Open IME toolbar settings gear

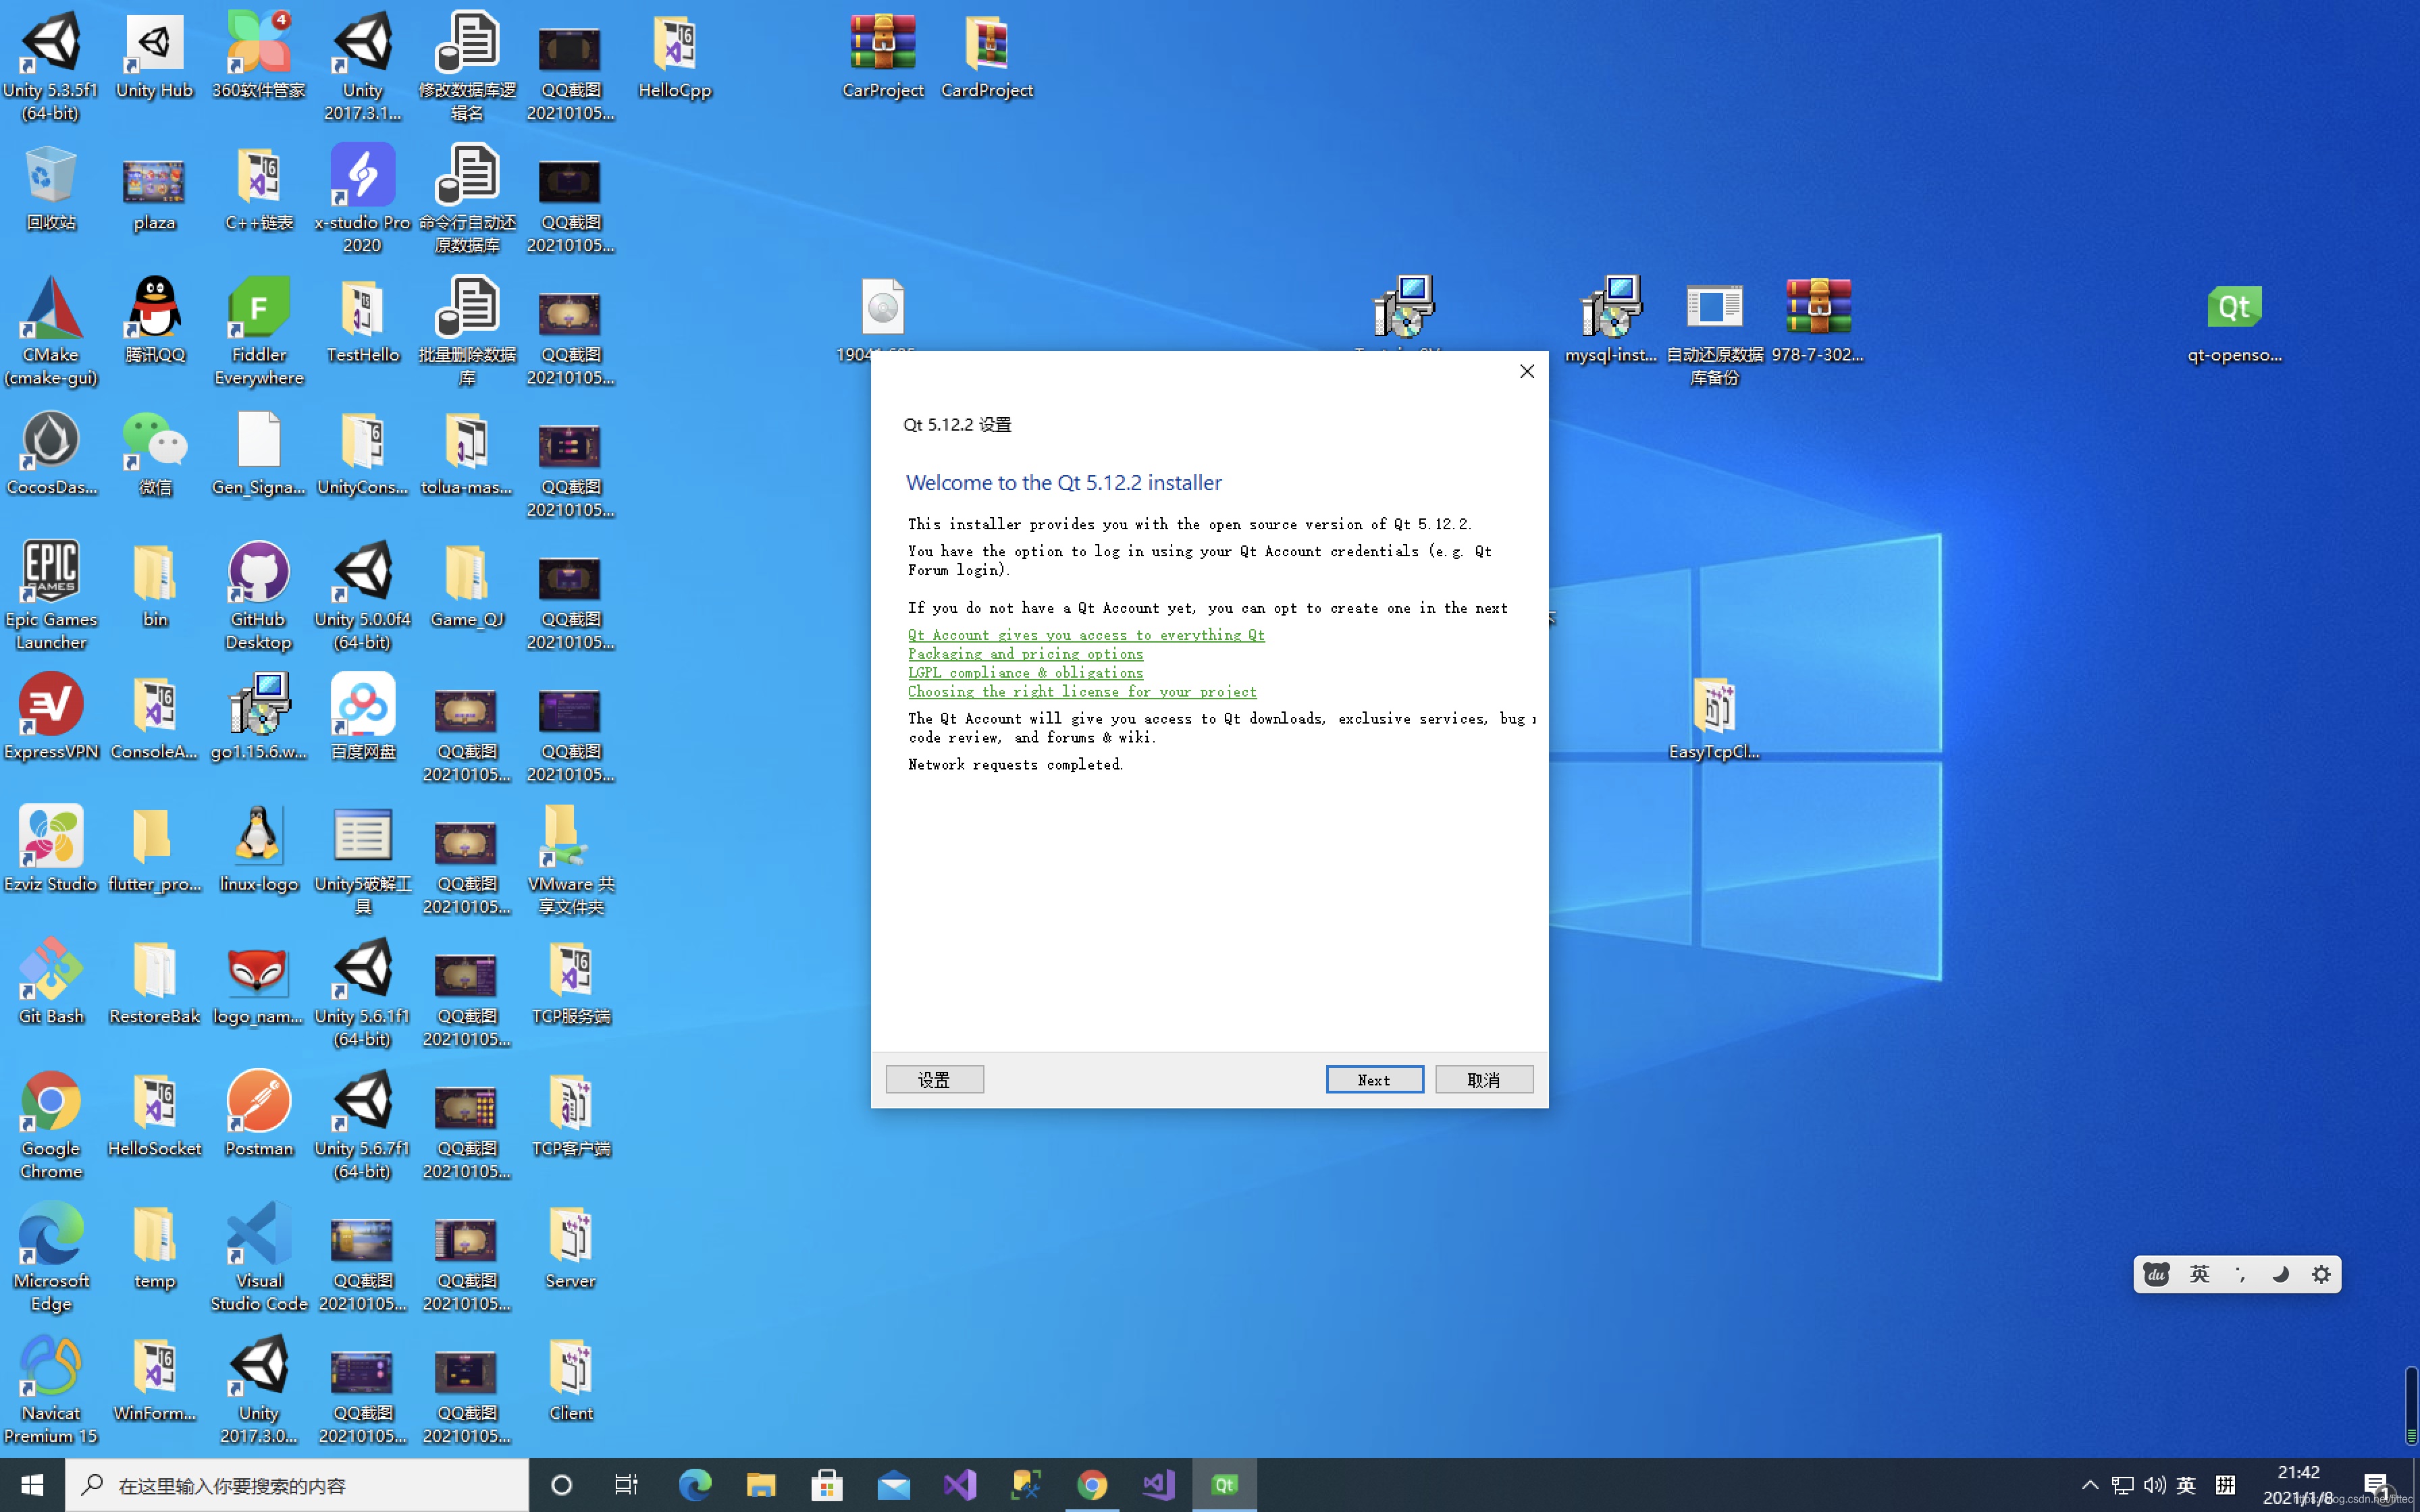pyautogui.click(x=2321, y=1274)
